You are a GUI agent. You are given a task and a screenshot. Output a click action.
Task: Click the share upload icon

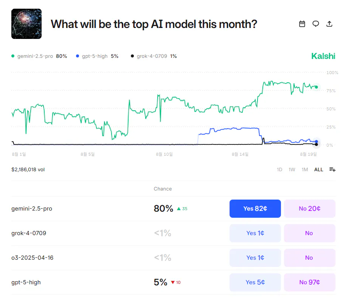[329, 24]
